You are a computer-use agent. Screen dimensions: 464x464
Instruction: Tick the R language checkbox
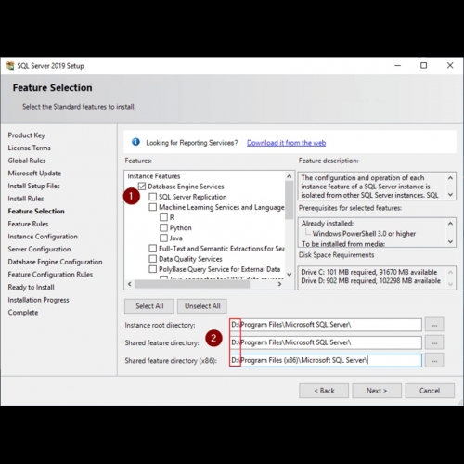click(x=163, y=217)
